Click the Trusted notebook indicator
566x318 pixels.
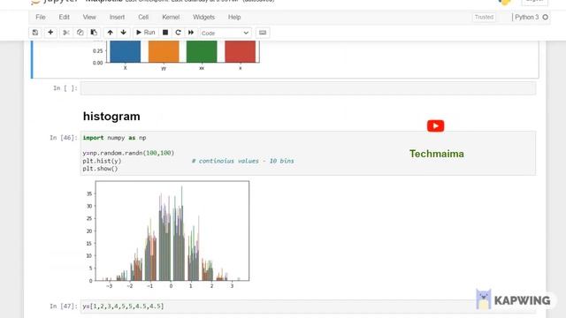(x=484, y=17)
